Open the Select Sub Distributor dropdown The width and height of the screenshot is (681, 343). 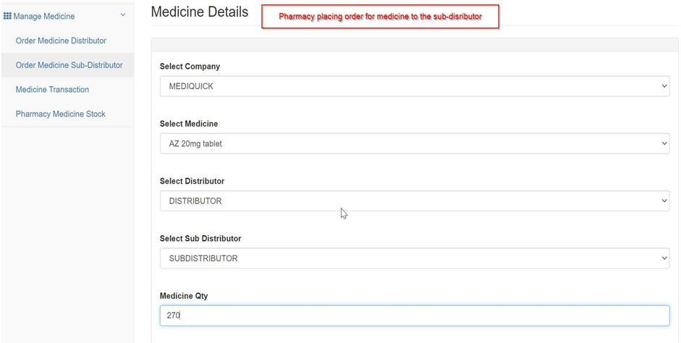click(x=415, y=258)
